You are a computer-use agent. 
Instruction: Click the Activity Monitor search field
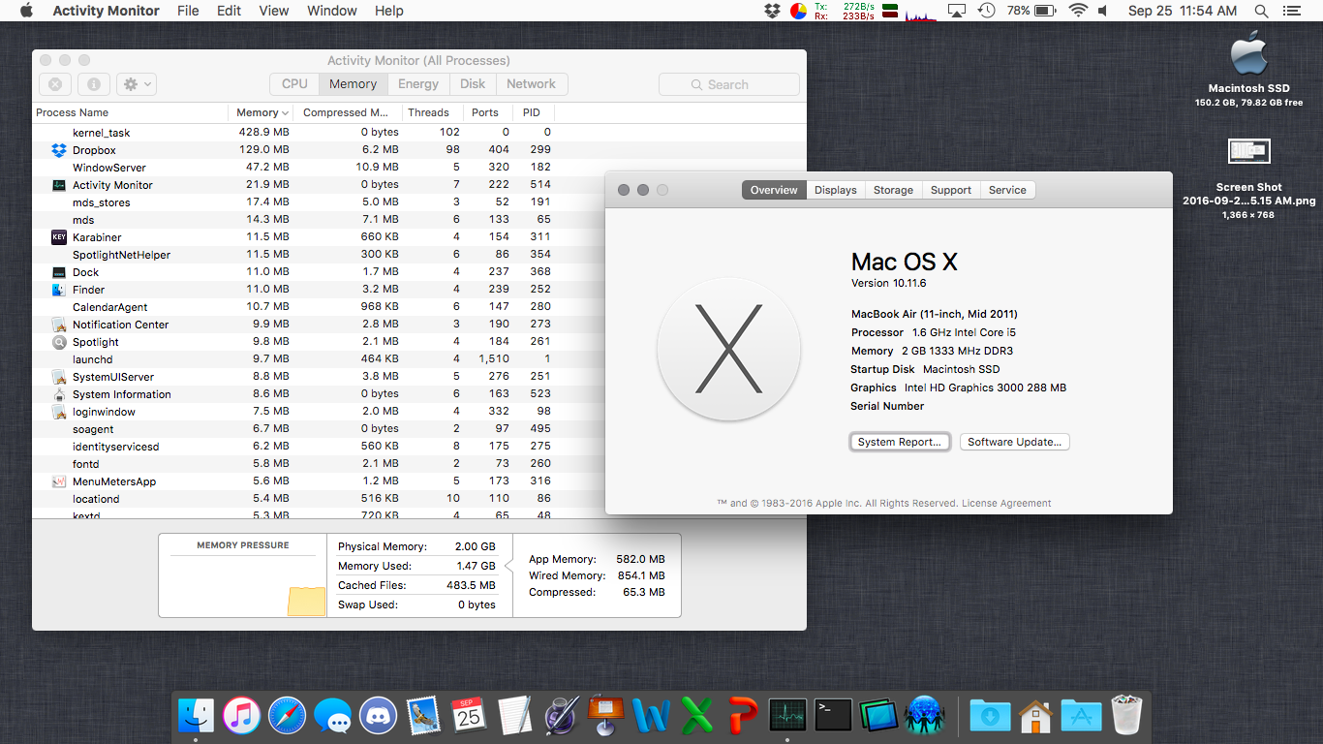click(729, 84)
